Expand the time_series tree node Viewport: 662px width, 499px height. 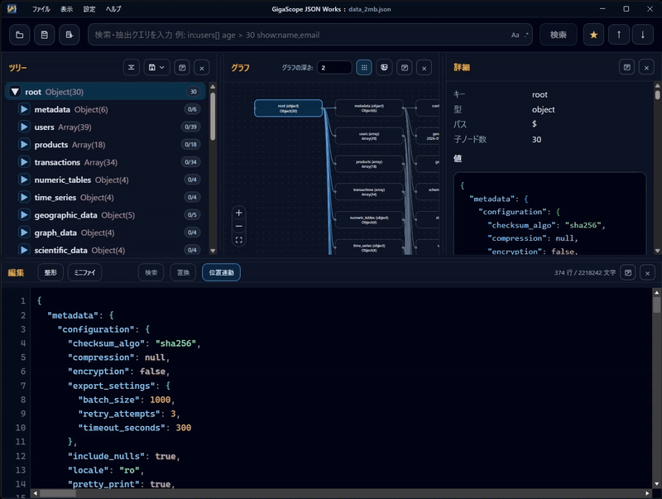[24, 198]
